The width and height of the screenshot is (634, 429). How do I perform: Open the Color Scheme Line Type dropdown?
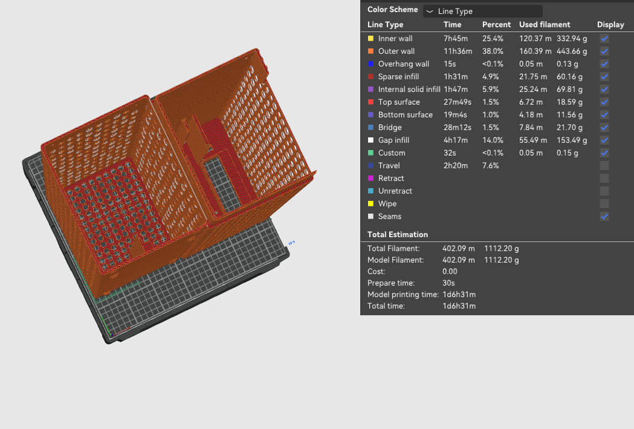coord(482,11)
